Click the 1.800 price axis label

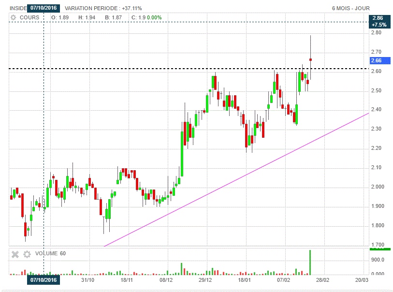(378, 225)
